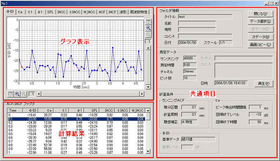Click the 基準データ 絶対値 field
280x161 pixels.
click(x=198, y=139)
